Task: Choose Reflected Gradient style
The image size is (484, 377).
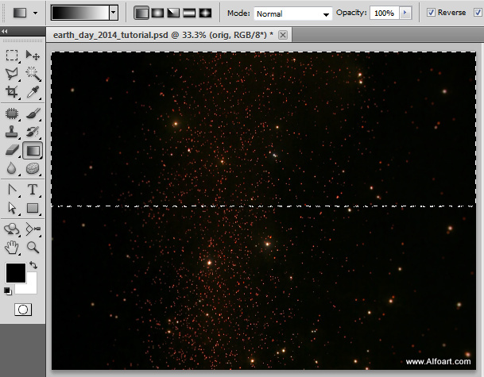Action: 189,13
